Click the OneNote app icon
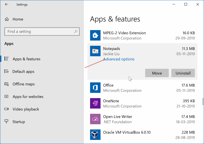This screenshot has height=144, width=204. [95, 103]
